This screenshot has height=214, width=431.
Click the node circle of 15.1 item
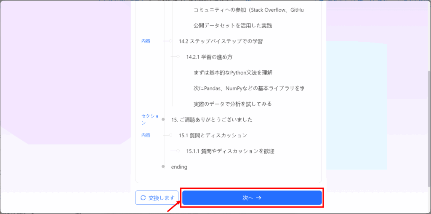tap(171, 135)
